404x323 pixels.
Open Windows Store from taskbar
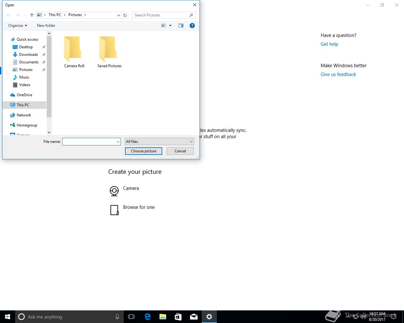(x=178, y=317)
